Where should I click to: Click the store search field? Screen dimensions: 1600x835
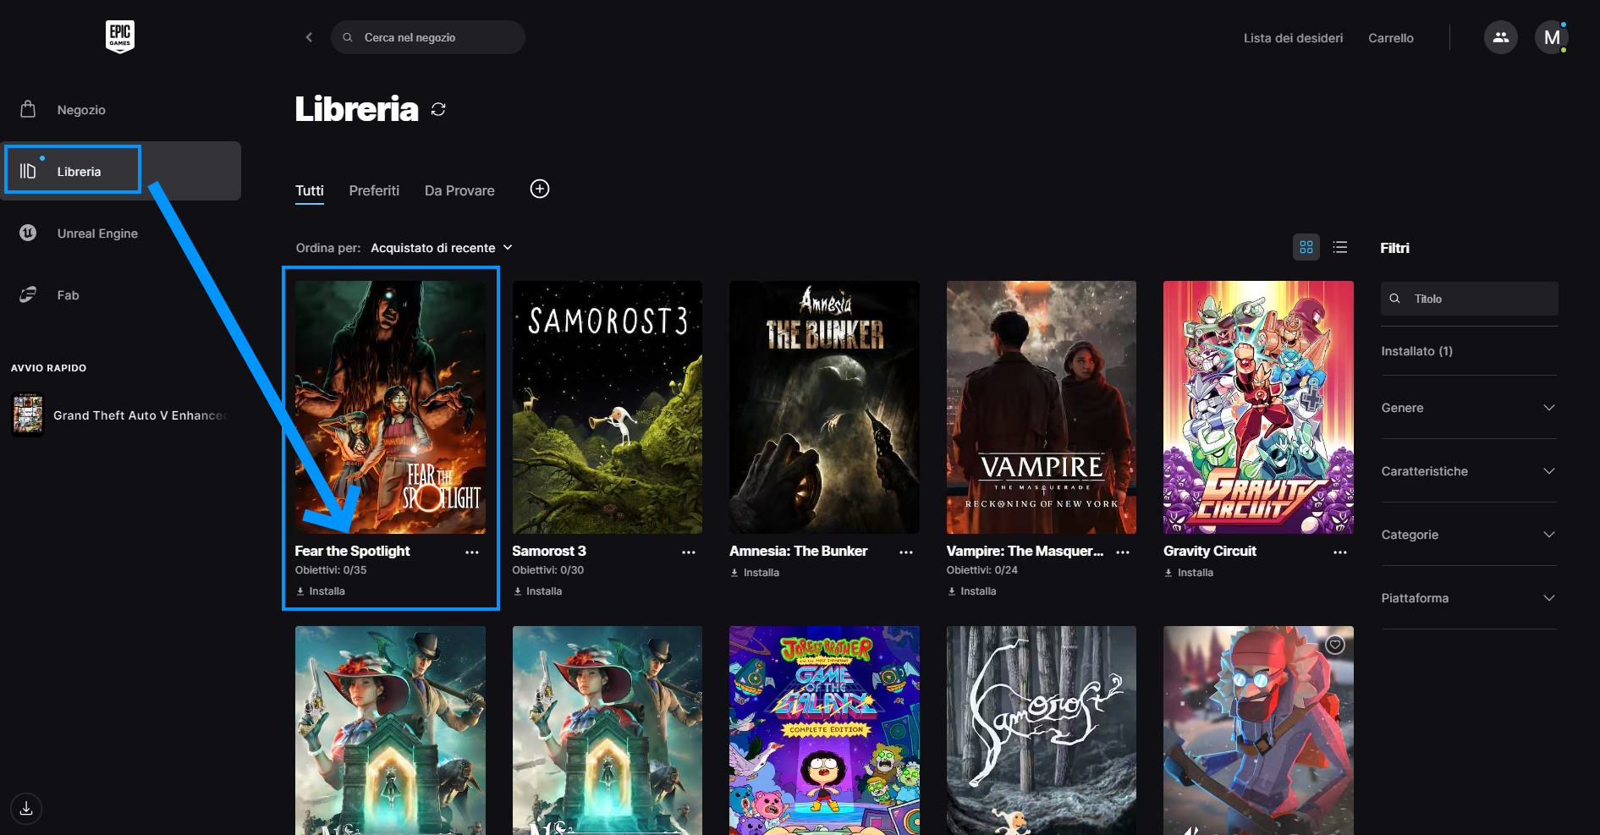(x=428, y=37)
